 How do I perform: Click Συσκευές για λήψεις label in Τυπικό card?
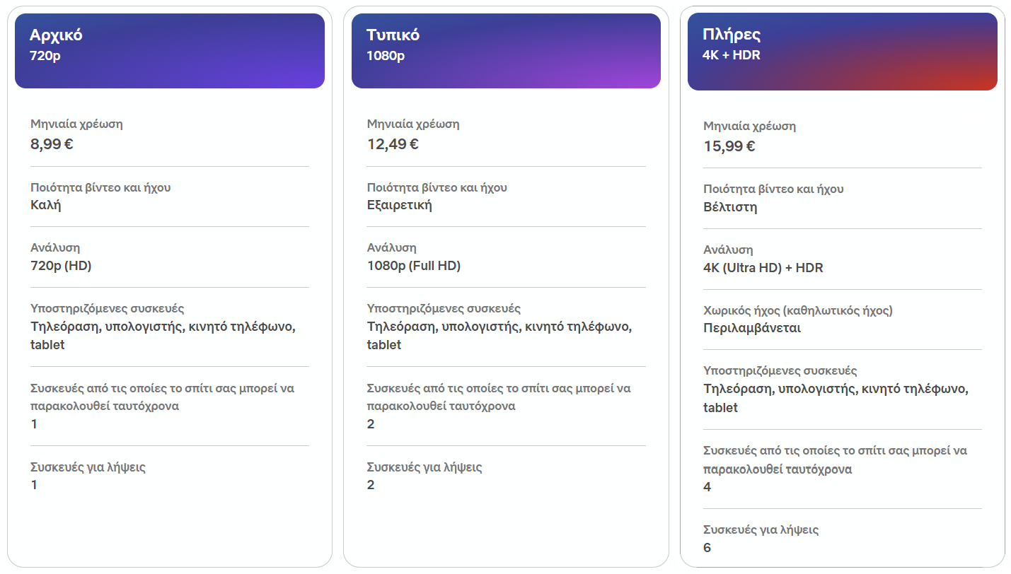(x=424, y=467)
